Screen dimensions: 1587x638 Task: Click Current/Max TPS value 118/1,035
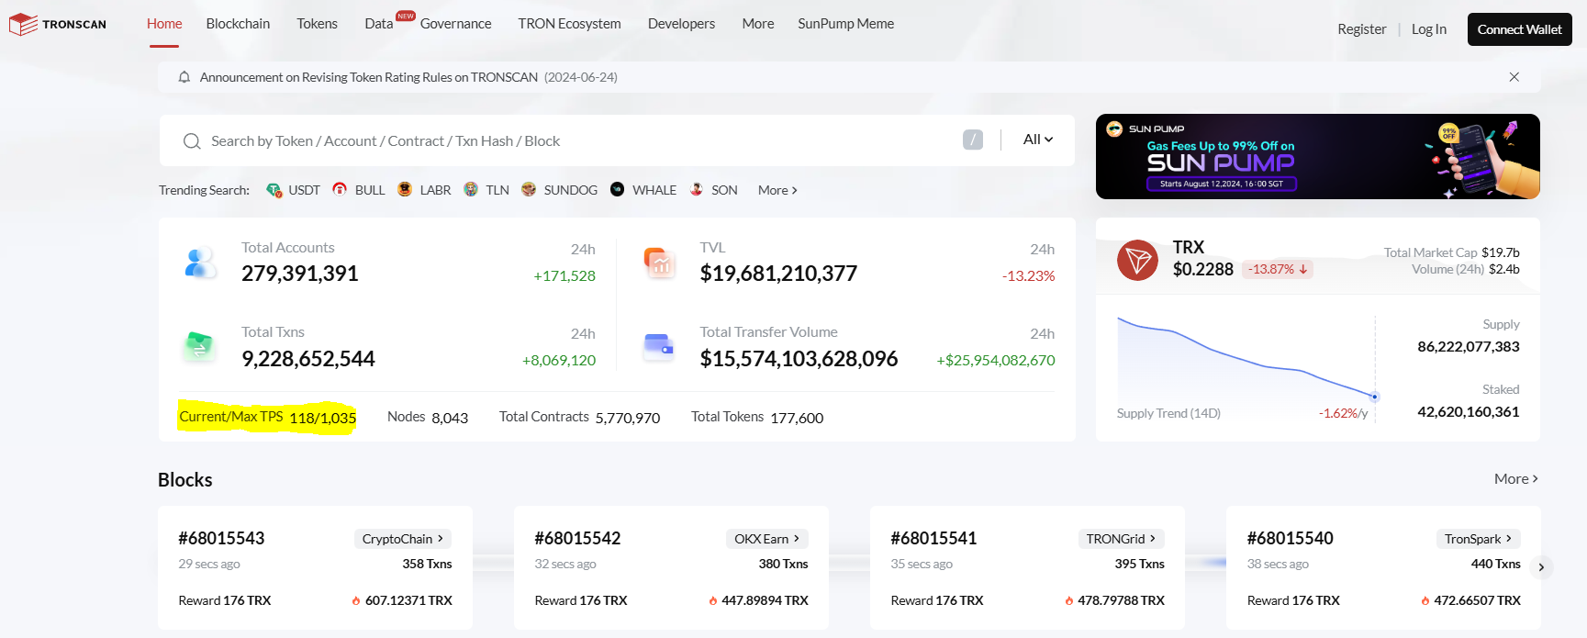(322, 418)
